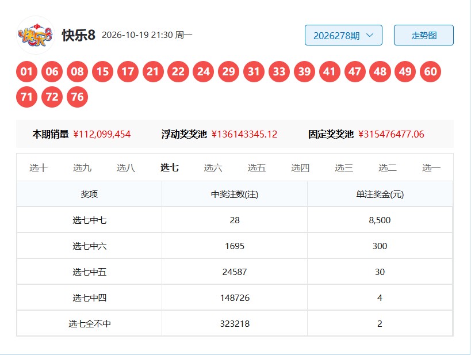Select the 选六 tab
Image resolution: width=471 pixels, height=355 pixels.
213,167
